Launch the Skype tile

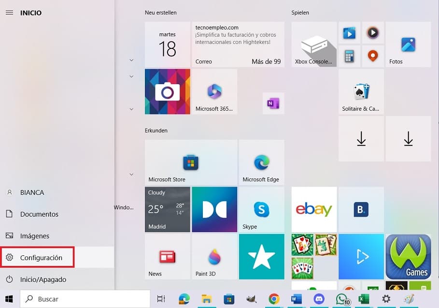(261, 210)
